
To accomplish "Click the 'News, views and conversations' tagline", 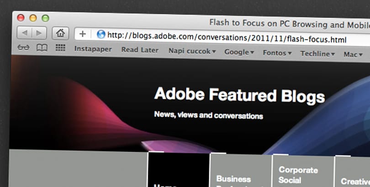I will 208,115.
